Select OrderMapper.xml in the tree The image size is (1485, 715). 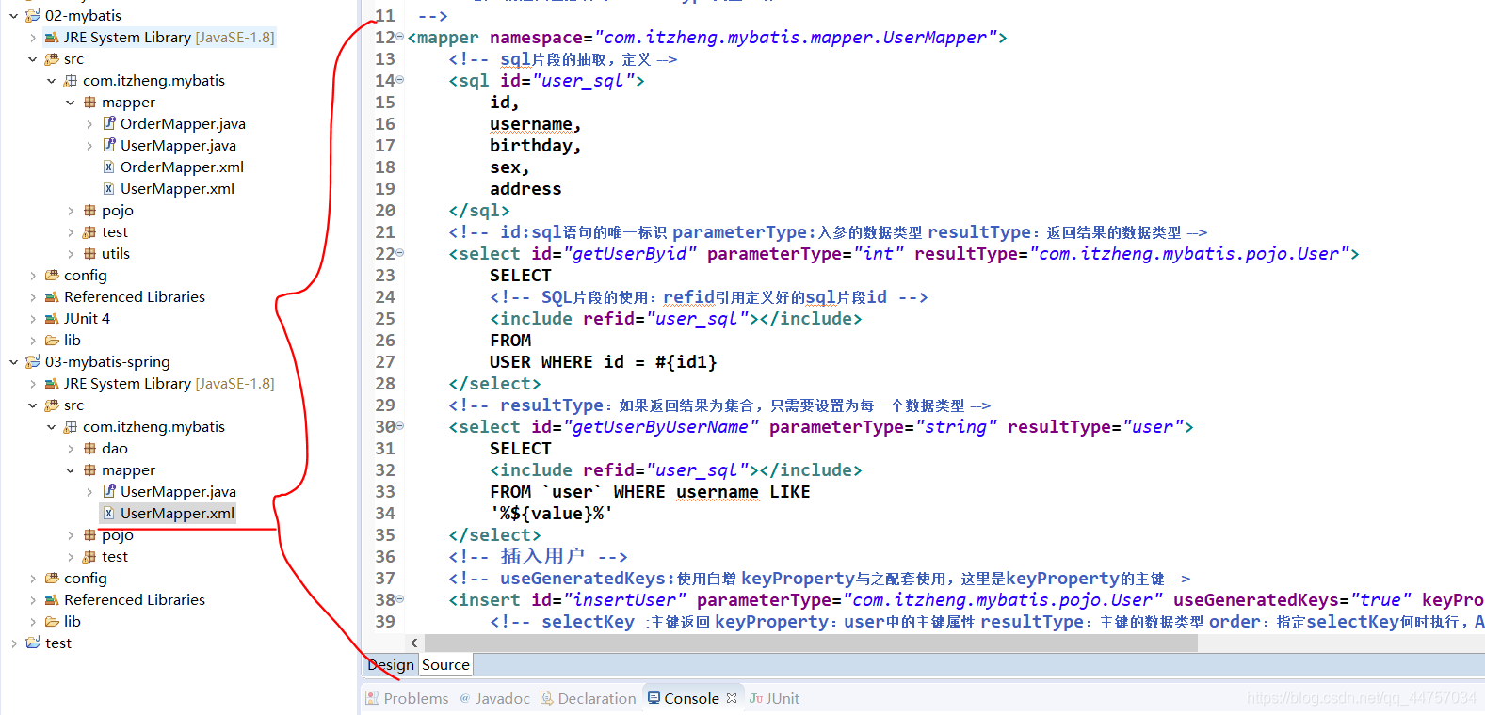(182, 167)
